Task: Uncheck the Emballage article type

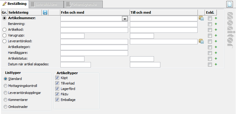Action: pyautogui.click(x=57, y=100)
